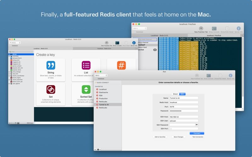Screen dimensions: 252x157
Task: Click the SSH key icon beside SSH Password
Action: 197,125
